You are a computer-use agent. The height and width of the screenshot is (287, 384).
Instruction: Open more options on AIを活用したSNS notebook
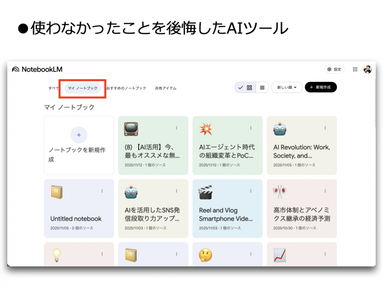click(177, 191)
